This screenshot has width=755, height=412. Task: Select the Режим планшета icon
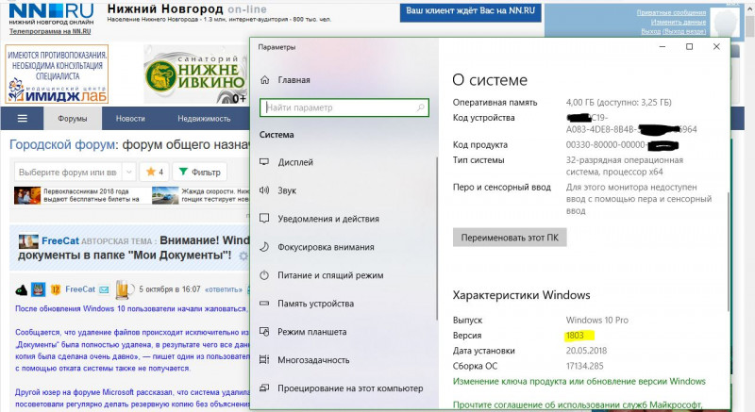[x=264, y=332]
